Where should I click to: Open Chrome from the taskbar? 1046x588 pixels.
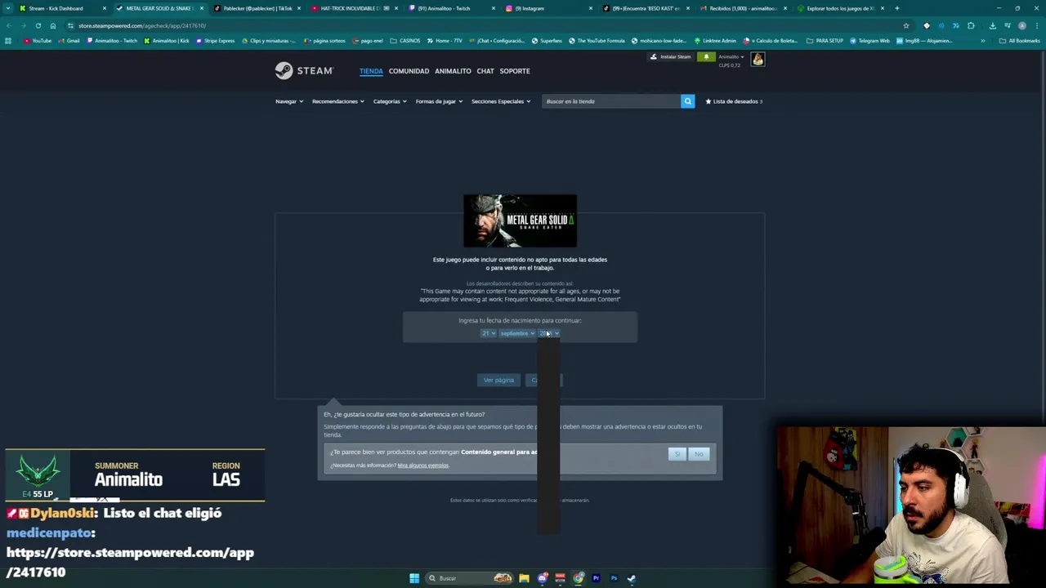[578, 578]
